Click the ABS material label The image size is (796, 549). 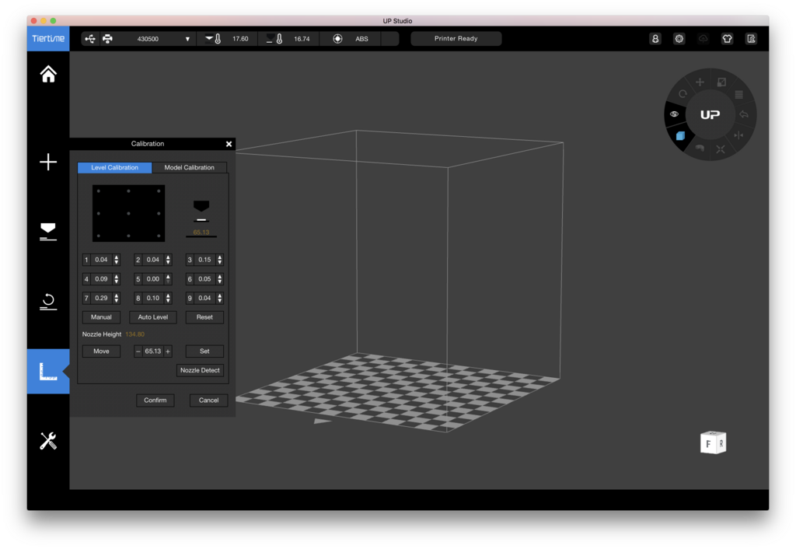coord(361,39)
